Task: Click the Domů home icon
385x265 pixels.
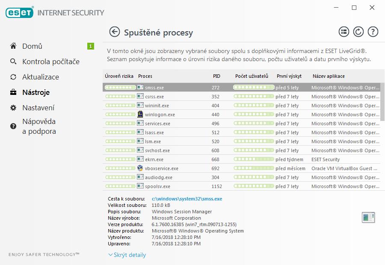Action: [13, 46]
